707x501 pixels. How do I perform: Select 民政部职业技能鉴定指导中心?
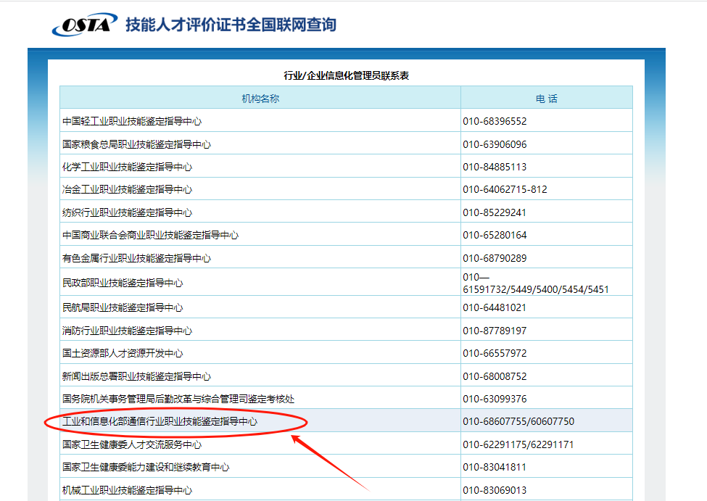[123, 283]
